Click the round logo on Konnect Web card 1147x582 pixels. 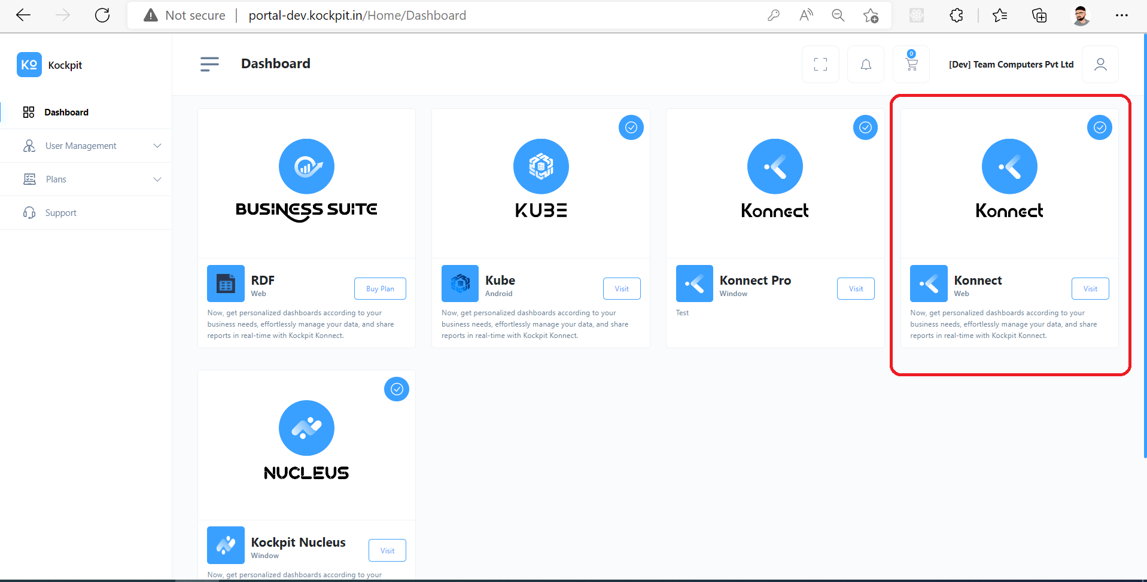(x=1009, y=166)
